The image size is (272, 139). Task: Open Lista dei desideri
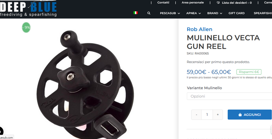click(237, 3)
